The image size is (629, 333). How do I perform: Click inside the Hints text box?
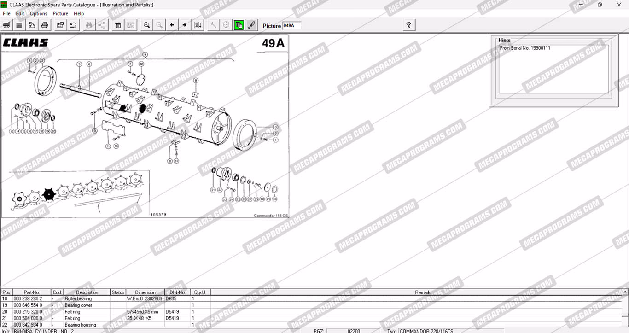coord(553,69)
